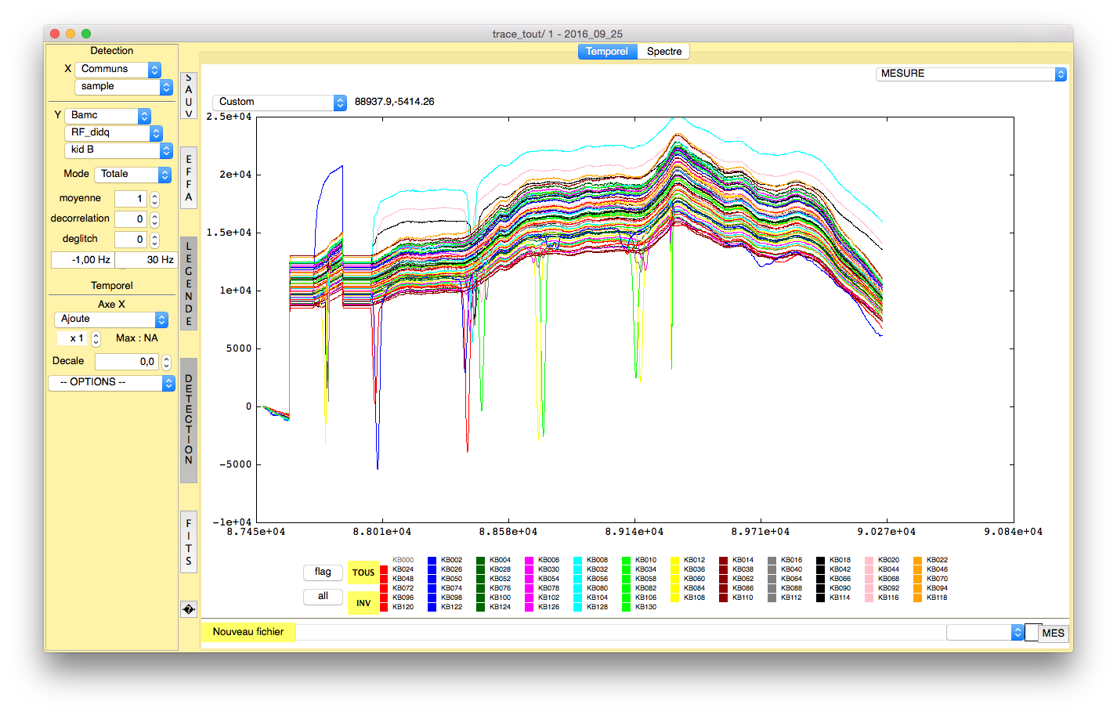Toggle the vertical DETECTION panel button
Screen dimensions: 1117x715
(189, 420)
